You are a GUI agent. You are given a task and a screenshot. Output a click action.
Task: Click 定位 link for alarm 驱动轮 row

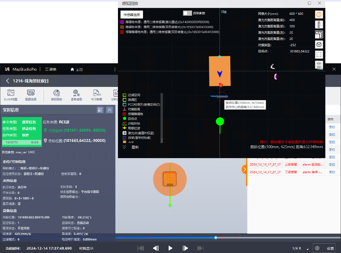pos(332,165)
